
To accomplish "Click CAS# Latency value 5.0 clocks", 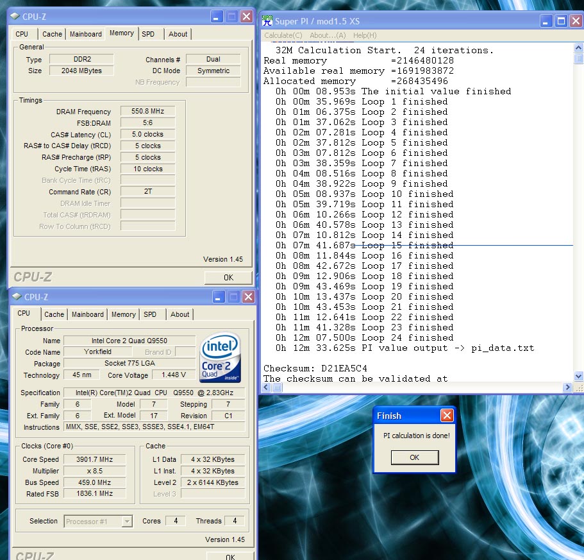I will pos(148,134).
